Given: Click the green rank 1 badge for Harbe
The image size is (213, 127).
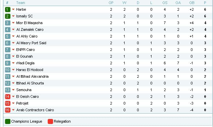Looking at the screenshot, I should [8, 9].
